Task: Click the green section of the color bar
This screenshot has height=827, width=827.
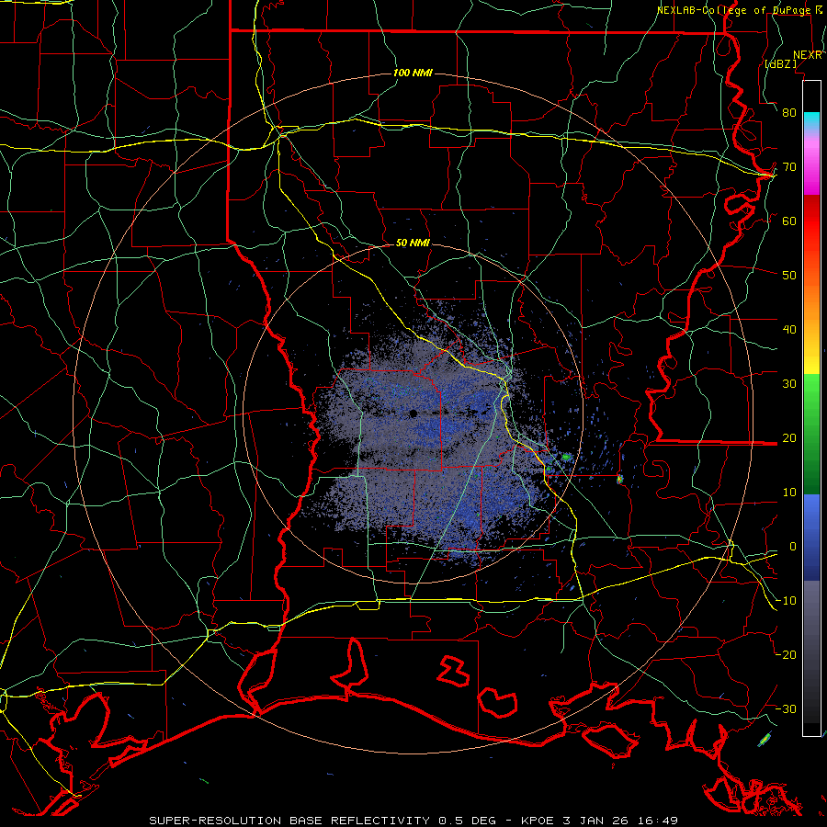Action: pos(811,434)
